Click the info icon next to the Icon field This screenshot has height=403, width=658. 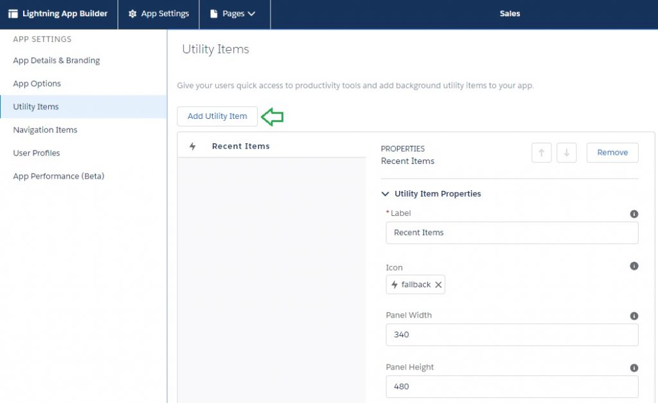point(634,266)
